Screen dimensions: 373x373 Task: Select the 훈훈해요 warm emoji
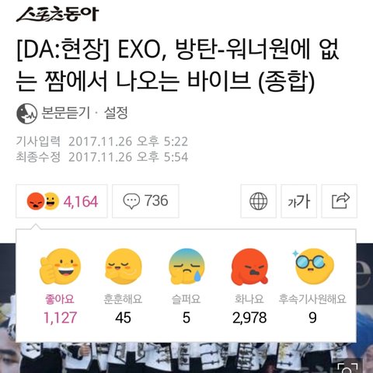tap(124, 267)
